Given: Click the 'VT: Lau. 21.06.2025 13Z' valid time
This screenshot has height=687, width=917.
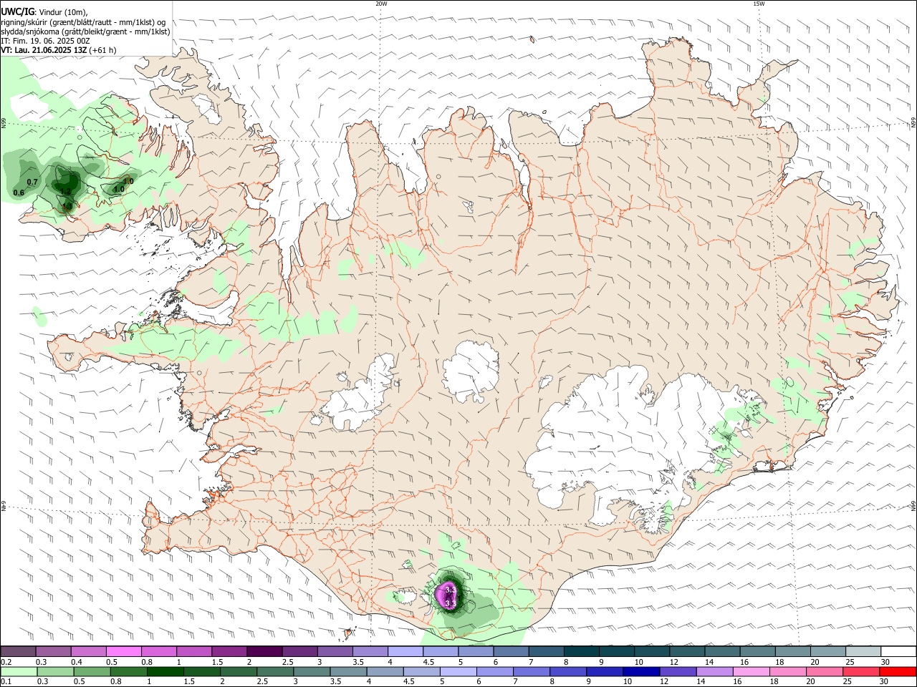Looking at the screenshot, I should coord(44,50).
